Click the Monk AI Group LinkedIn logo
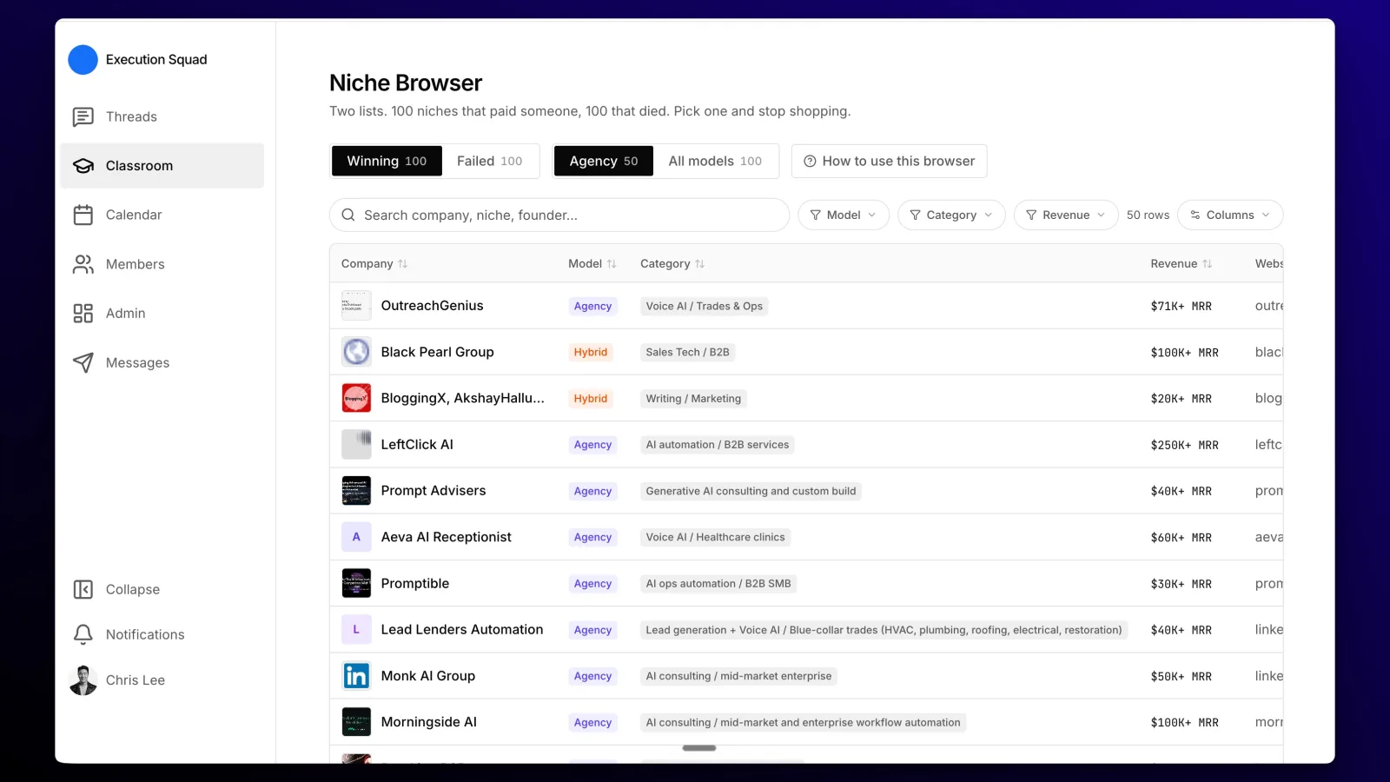This screenshot has width=1390, height=782. (356, 676)
